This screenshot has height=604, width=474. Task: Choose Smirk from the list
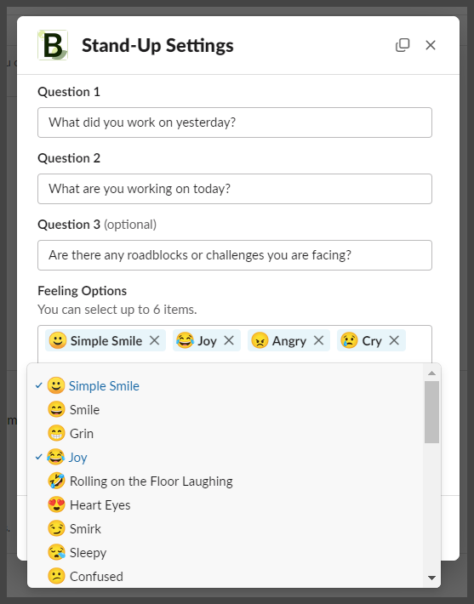225,529
